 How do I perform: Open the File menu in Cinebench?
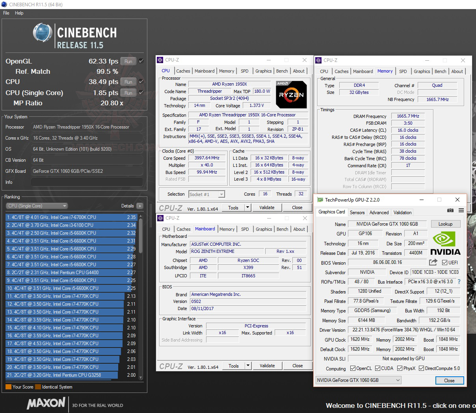(x=6, y=13)
